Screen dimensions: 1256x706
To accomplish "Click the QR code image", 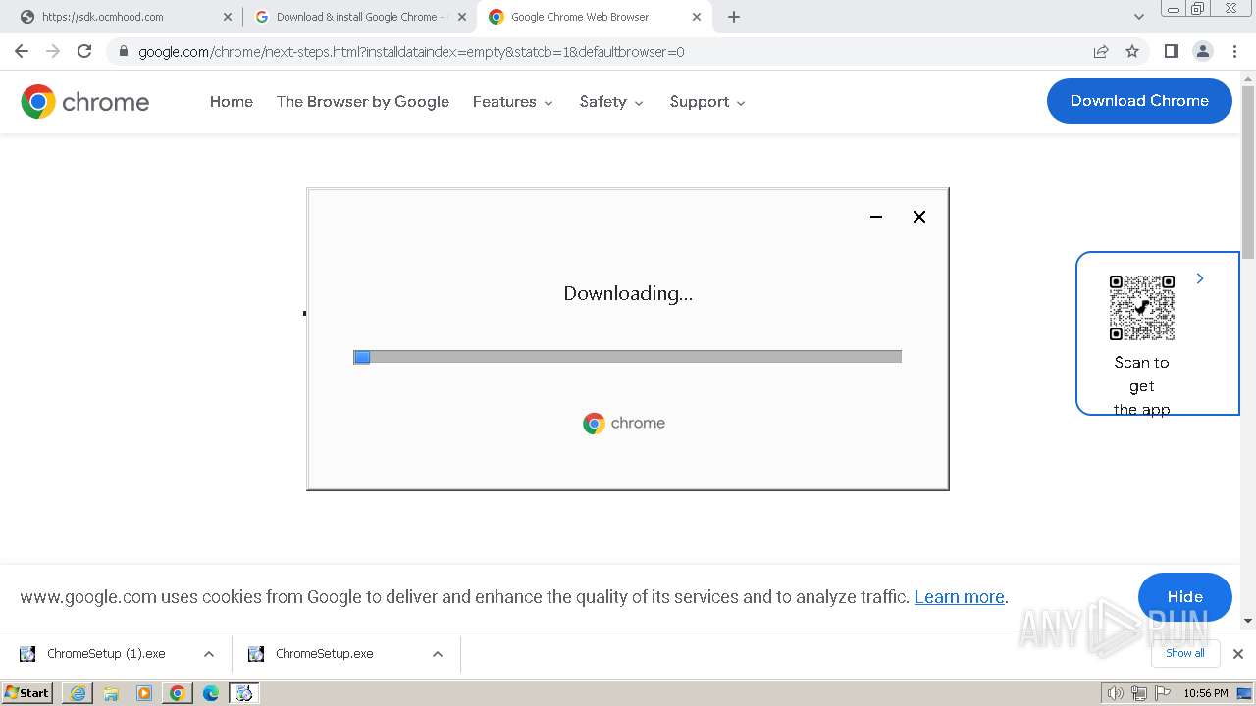I will (x=1142, y=308).
